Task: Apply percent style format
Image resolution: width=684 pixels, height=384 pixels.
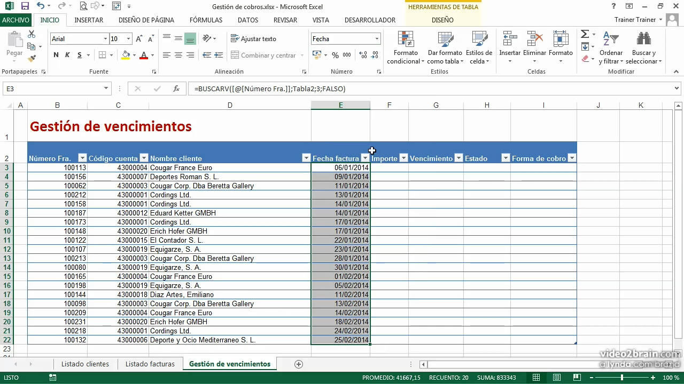Action: [x=335, y=55]
